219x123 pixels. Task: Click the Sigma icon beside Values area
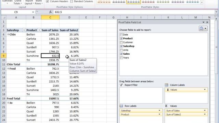tap(166, 106)
